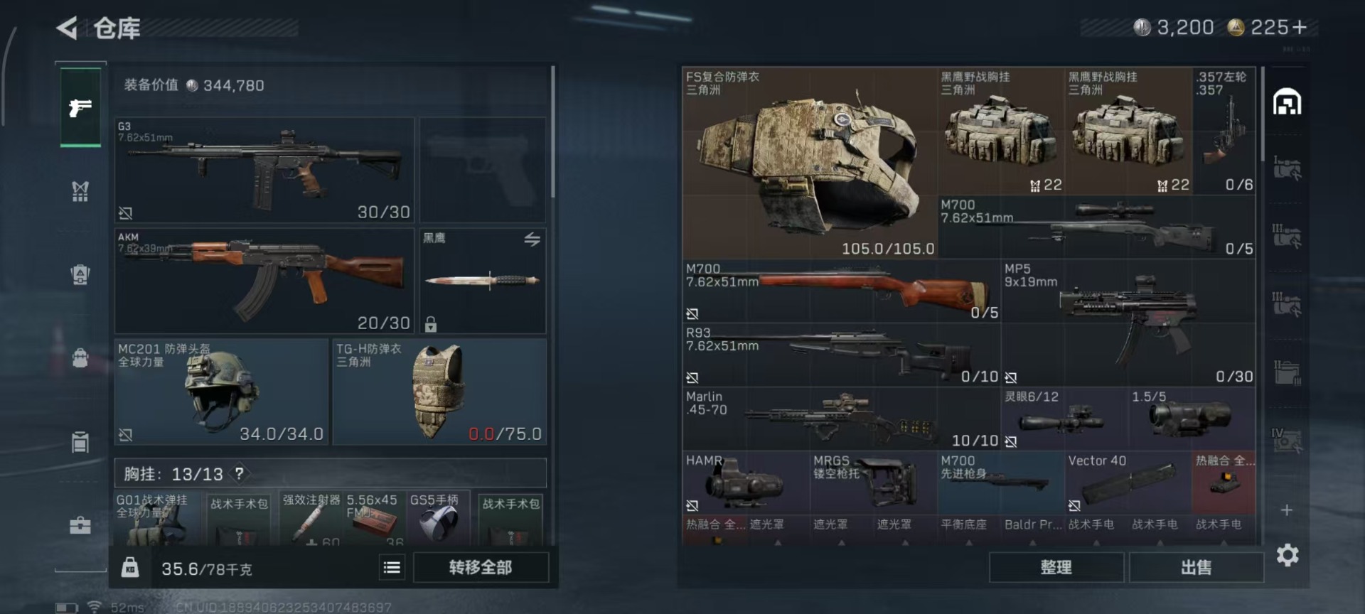Viewport: 1365px width, 614px height.
Task: Open the chest rig vest category
Action: coord(80,190)
